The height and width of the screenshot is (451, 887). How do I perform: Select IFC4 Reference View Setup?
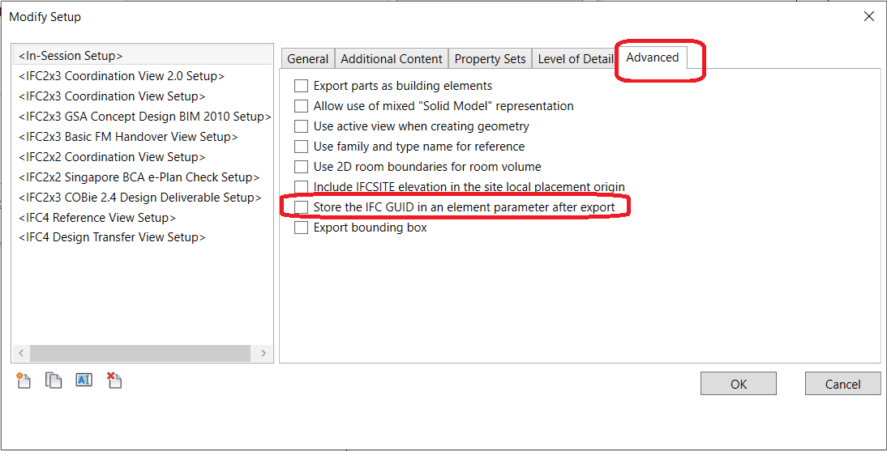point(97,218)
